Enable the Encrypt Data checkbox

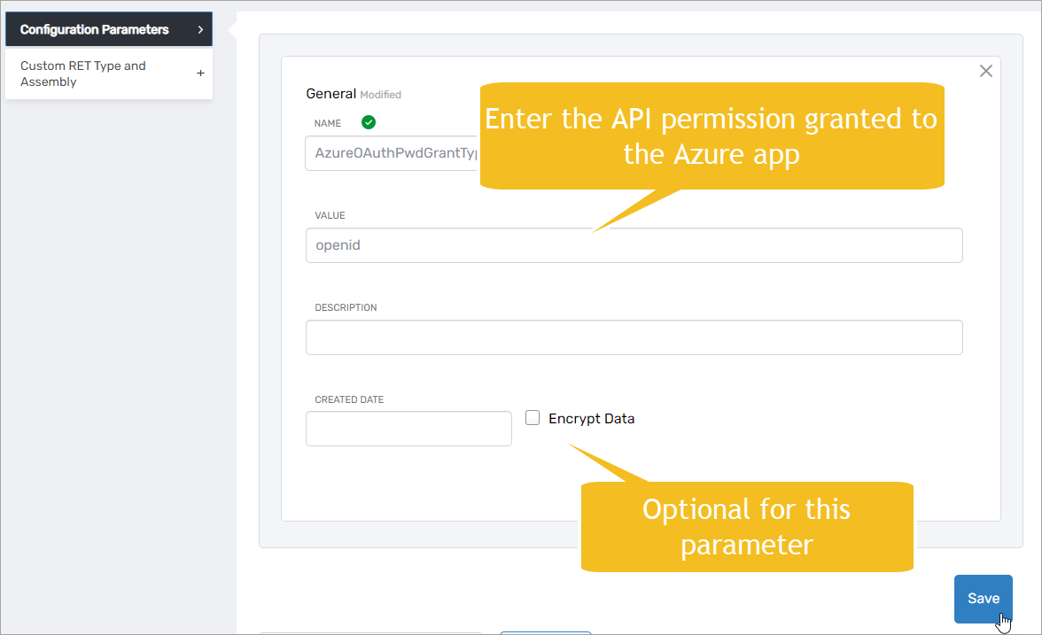pos(533,418)
